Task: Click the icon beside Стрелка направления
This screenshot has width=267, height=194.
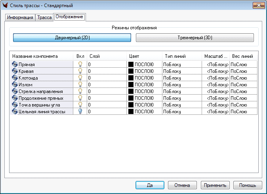Action: [15, 91]
